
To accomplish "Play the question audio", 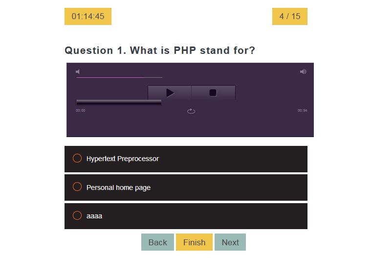I will [x=170, y=93].
